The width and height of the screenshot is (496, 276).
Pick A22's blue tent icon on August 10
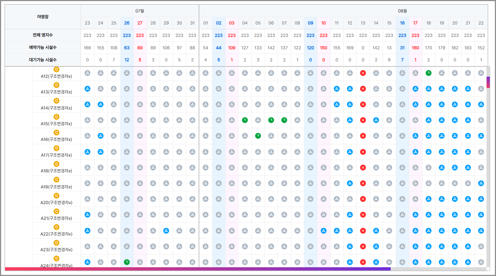[x=324, y=231]
